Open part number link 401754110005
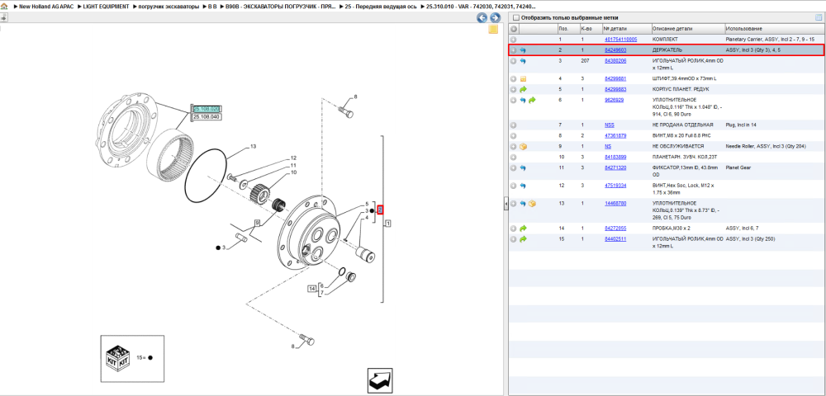The image size is (826, 396). [x=620, y=40]
